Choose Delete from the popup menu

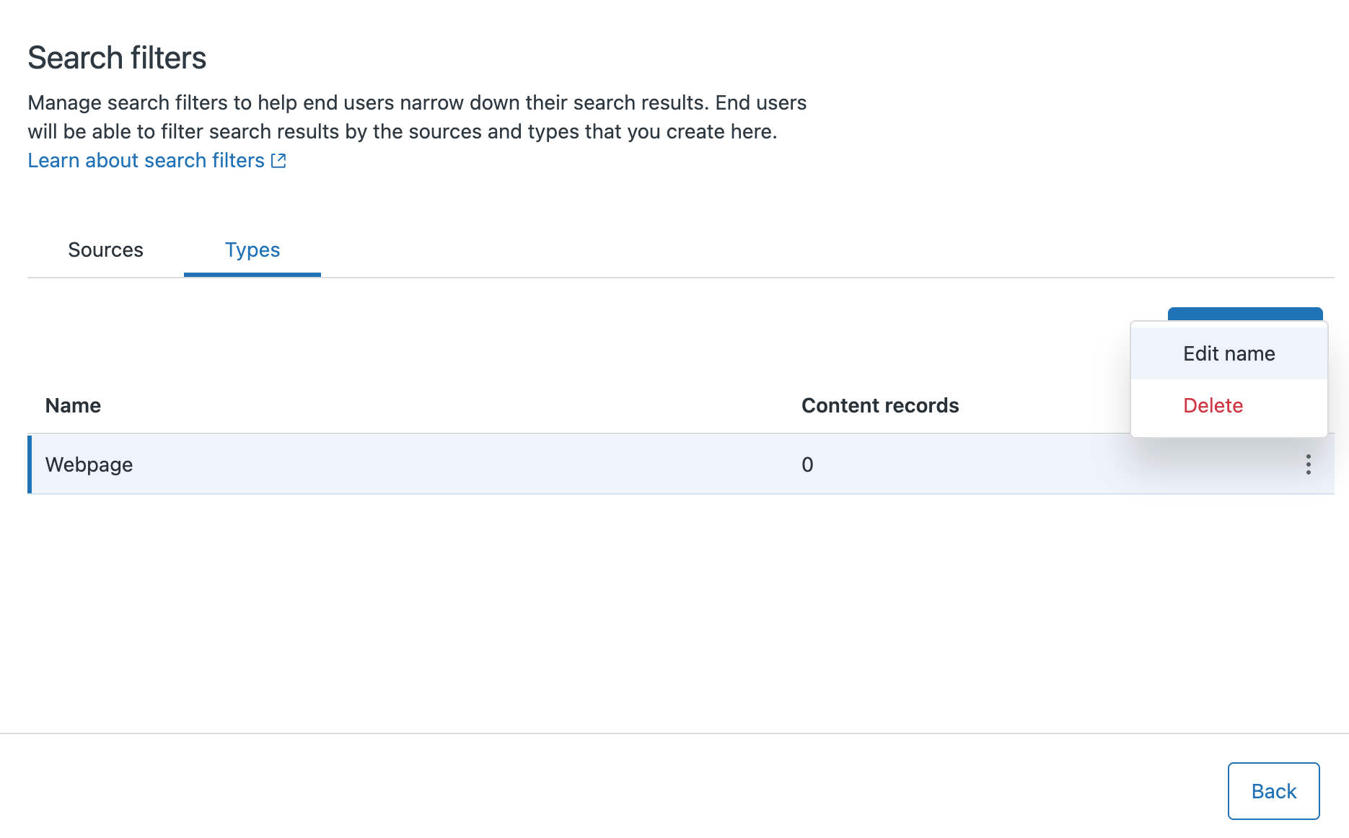1213,405
